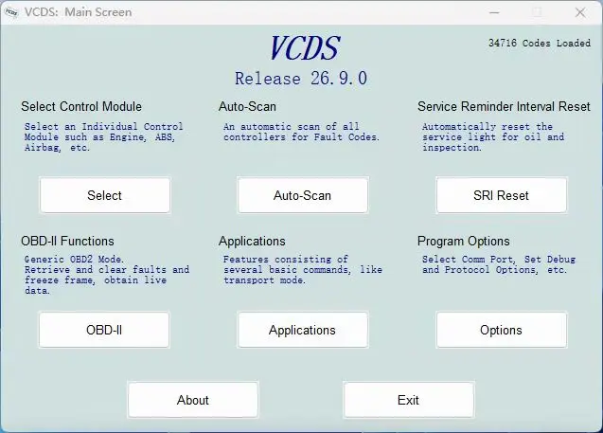Open SRI Reset

tap(501, 195)
